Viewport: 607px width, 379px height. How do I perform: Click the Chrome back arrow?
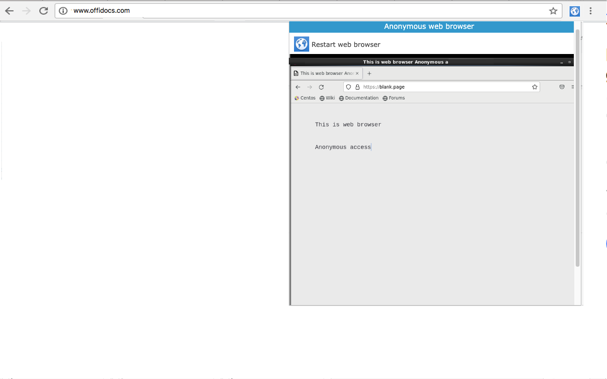9,11
